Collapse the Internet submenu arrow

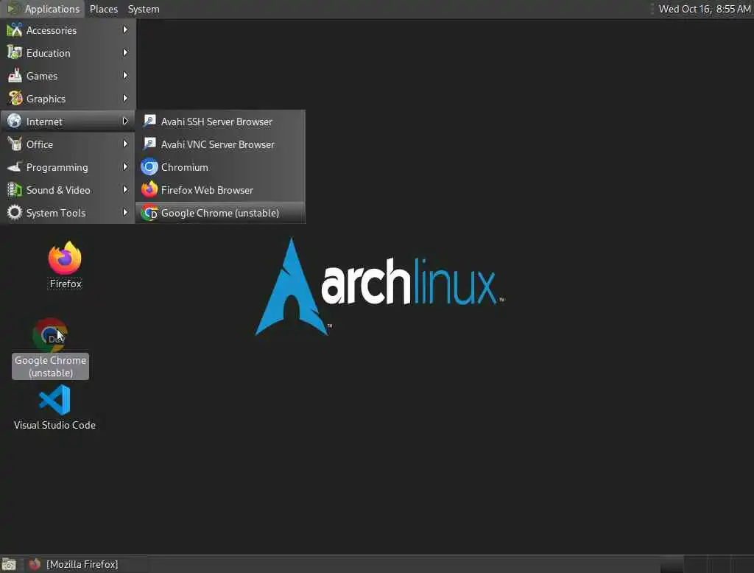click(125, 122)
